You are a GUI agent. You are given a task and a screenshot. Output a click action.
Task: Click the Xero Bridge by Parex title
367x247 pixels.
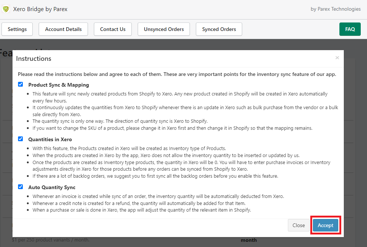[40, 9]
